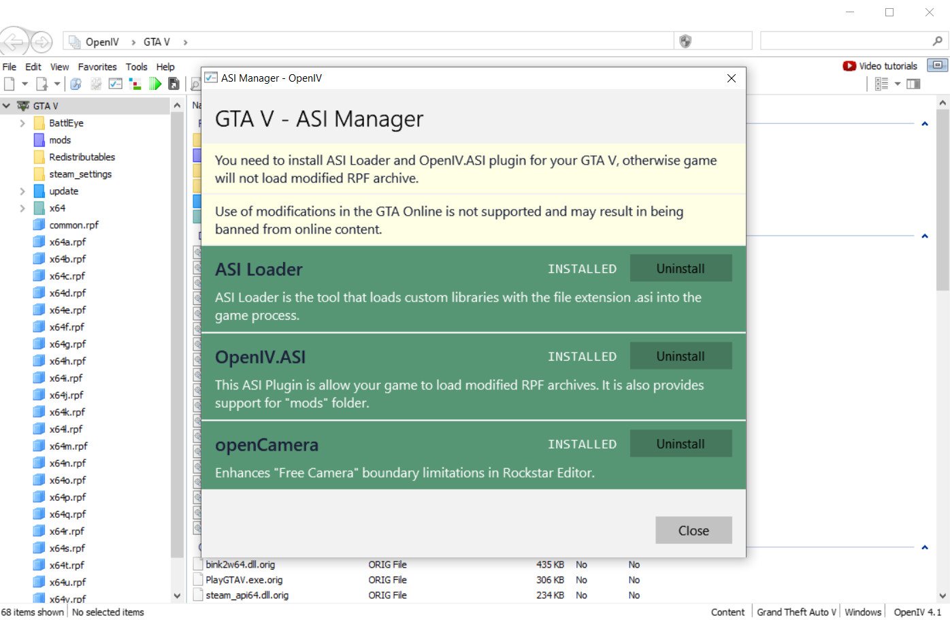Click the purple mods folder icon
Image resolution: width=950 pixels, height=620 pixels.
click(39, 140)
